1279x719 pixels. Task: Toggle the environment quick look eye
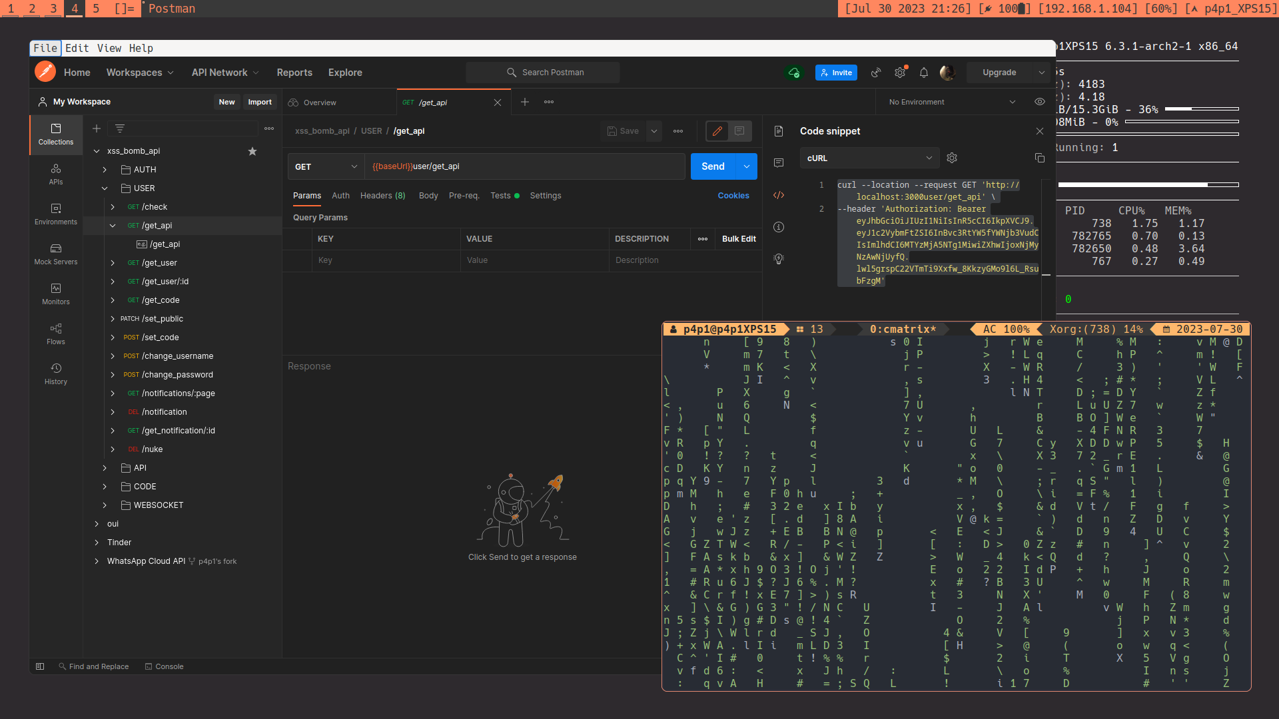pos(1039,102)
